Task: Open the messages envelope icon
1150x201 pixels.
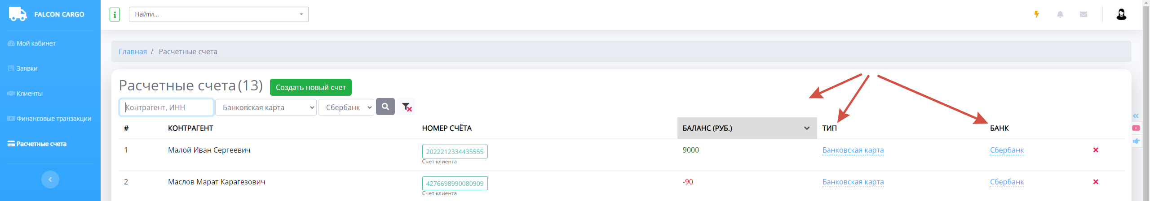Action: pos(1084,14)
